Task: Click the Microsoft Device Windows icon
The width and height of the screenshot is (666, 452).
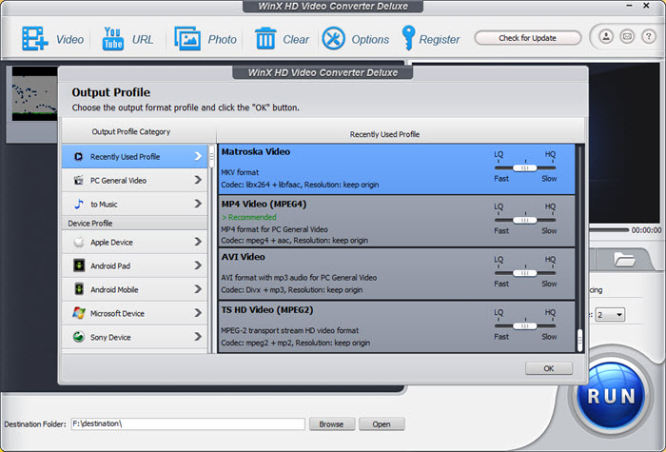Action: 79,313
